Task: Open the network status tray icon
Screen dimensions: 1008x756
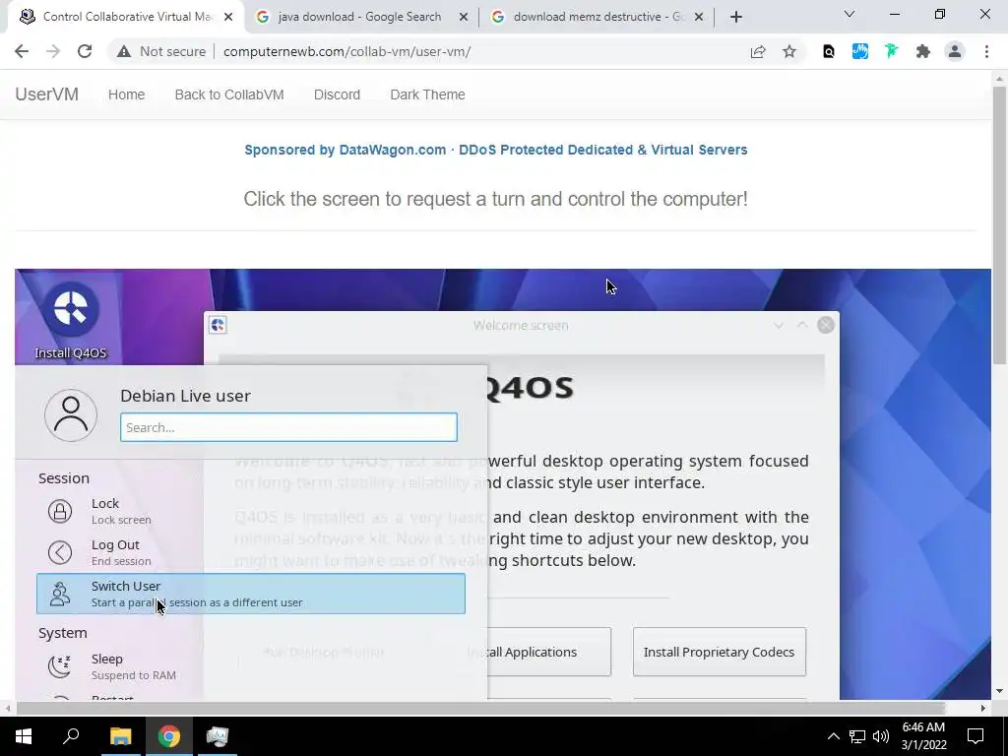Action: [857, 736]
